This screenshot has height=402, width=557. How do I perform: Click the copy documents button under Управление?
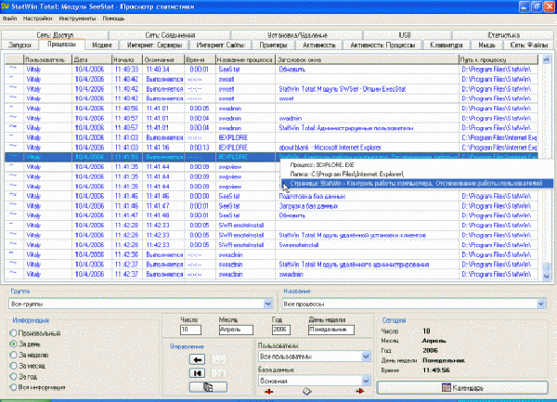pyautogui.click(x=209, y=386)
